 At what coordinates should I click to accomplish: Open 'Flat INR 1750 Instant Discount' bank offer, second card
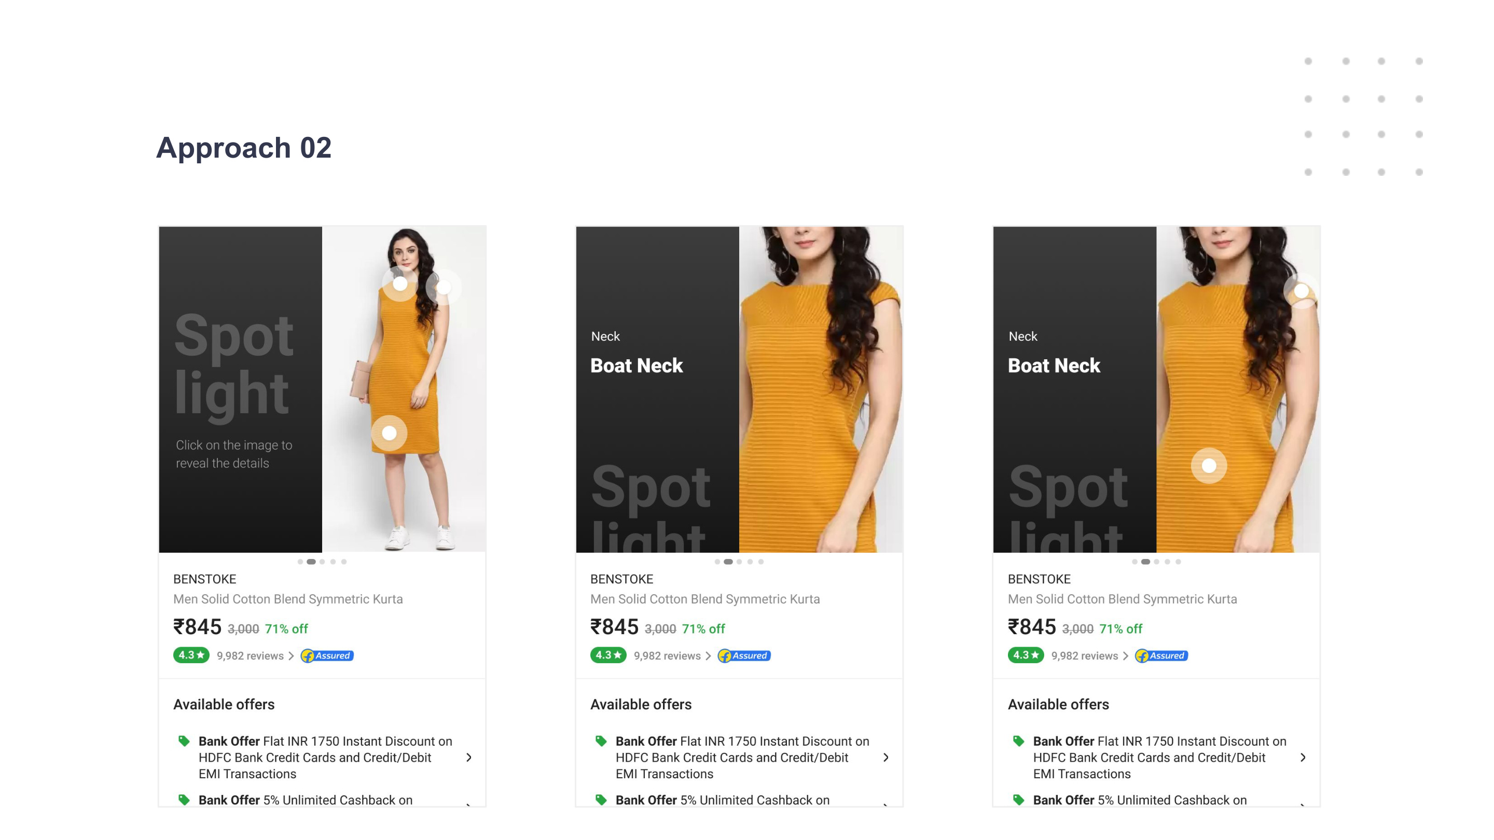point(742,757)
